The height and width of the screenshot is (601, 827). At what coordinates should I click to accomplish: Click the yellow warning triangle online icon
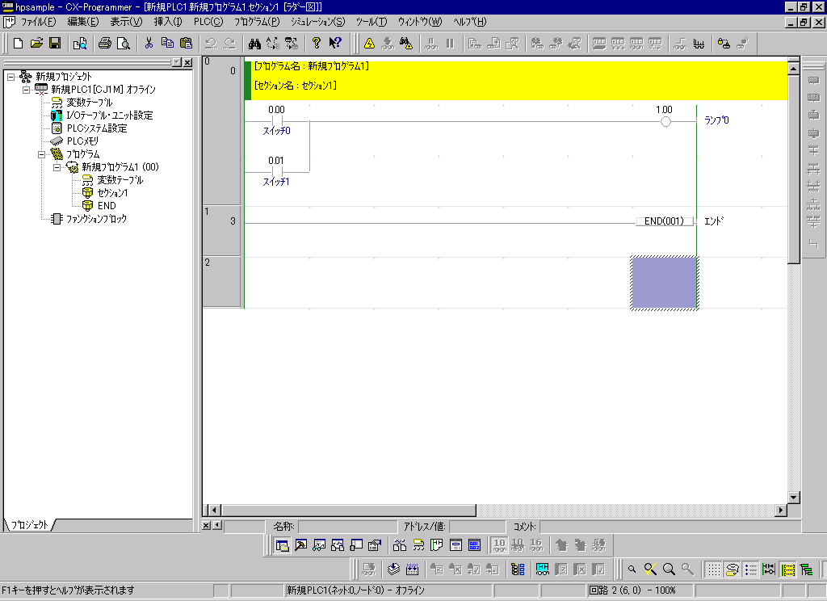[x=369, y=44]
